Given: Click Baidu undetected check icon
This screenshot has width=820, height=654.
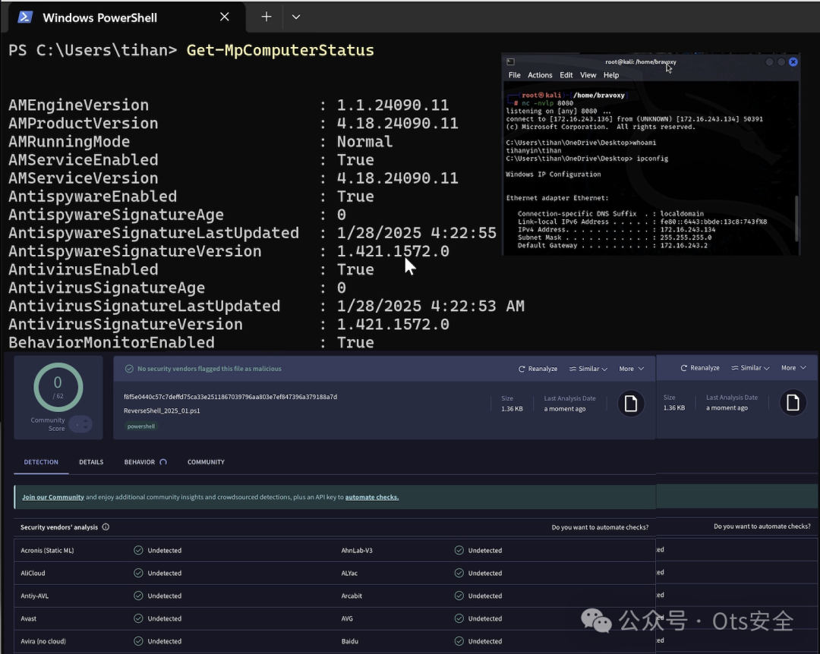Looking at the screenshot, I should click(x=459, y=641).
